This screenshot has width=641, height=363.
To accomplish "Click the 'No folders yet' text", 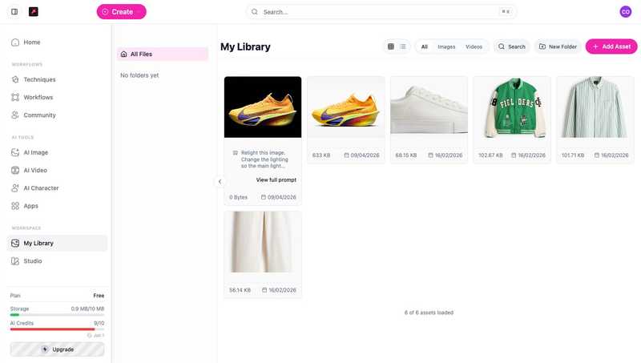I will 139,75.
